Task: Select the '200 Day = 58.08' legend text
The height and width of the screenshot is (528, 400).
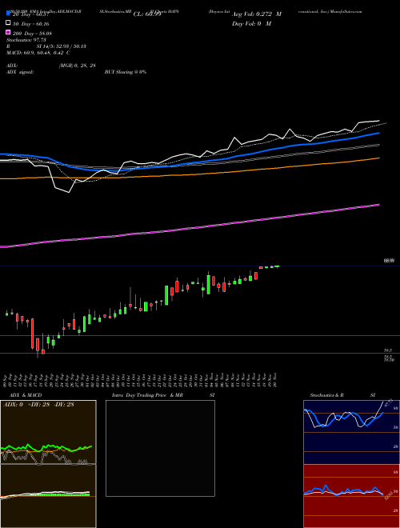Action: click(32, 33)
